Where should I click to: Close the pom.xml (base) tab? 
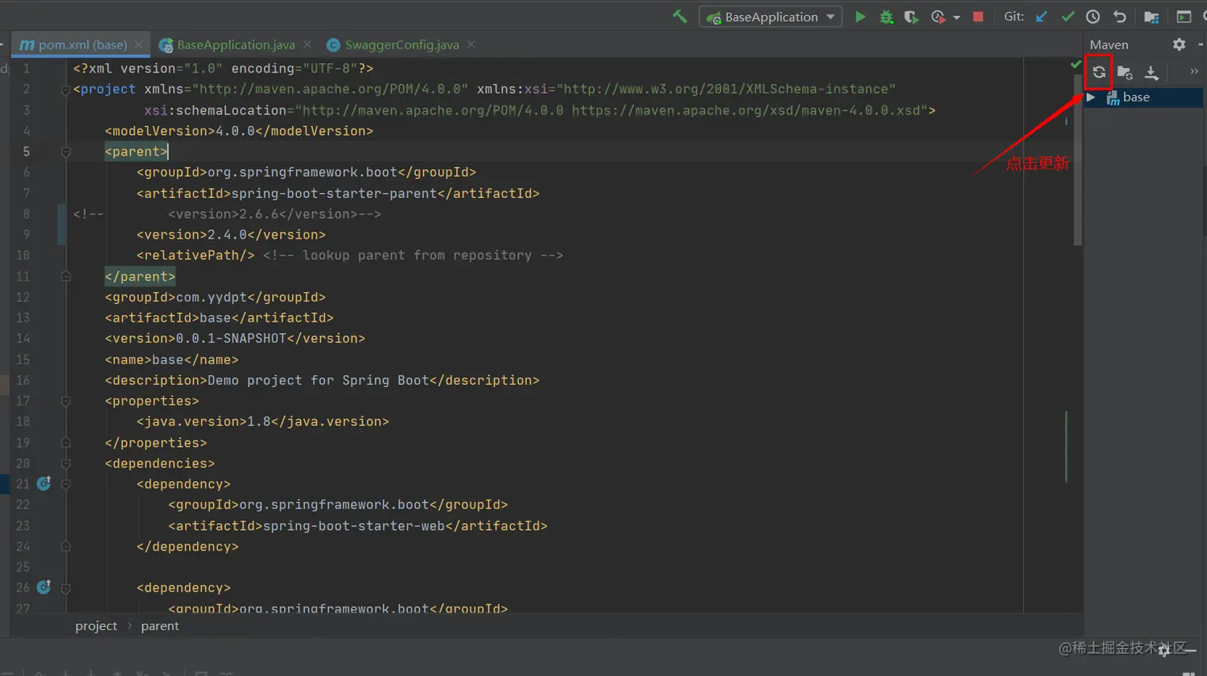tap(139, 45)
